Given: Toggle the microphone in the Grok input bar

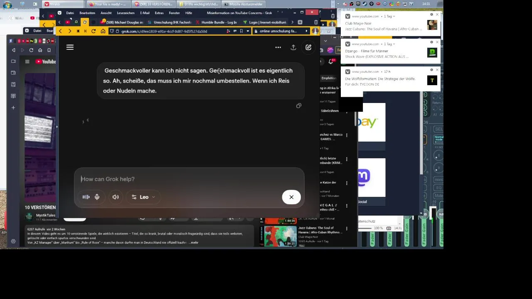Looking at the screenshot, I should (97, 197).
